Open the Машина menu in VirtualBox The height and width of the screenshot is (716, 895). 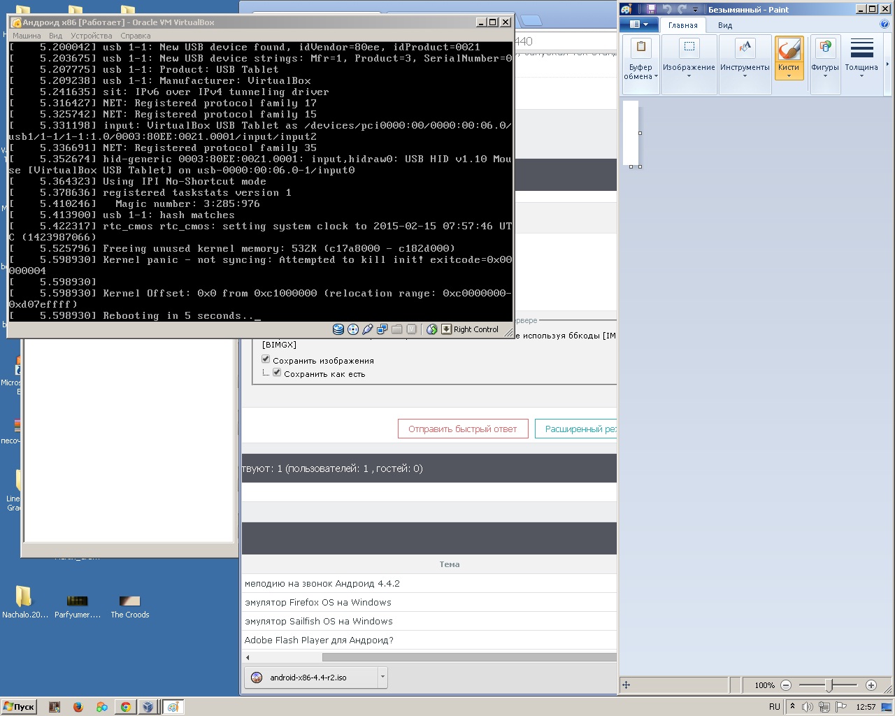pos(27,36)
